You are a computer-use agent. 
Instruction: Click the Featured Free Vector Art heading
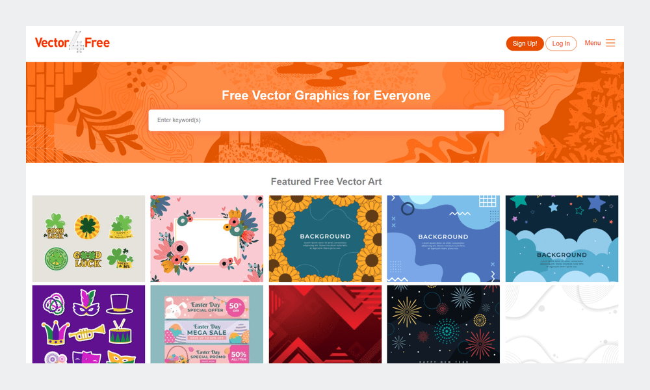point(326,181)
